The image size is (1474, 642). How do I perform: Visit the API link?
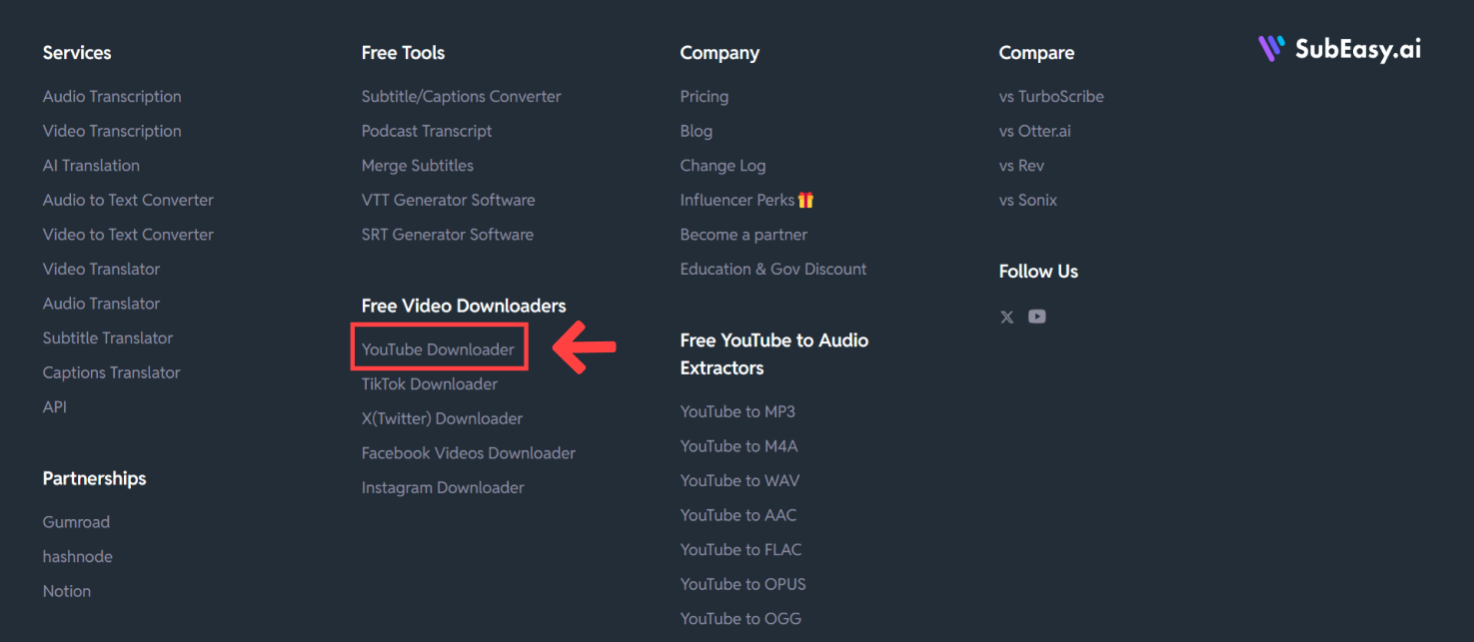coord(55,407)
